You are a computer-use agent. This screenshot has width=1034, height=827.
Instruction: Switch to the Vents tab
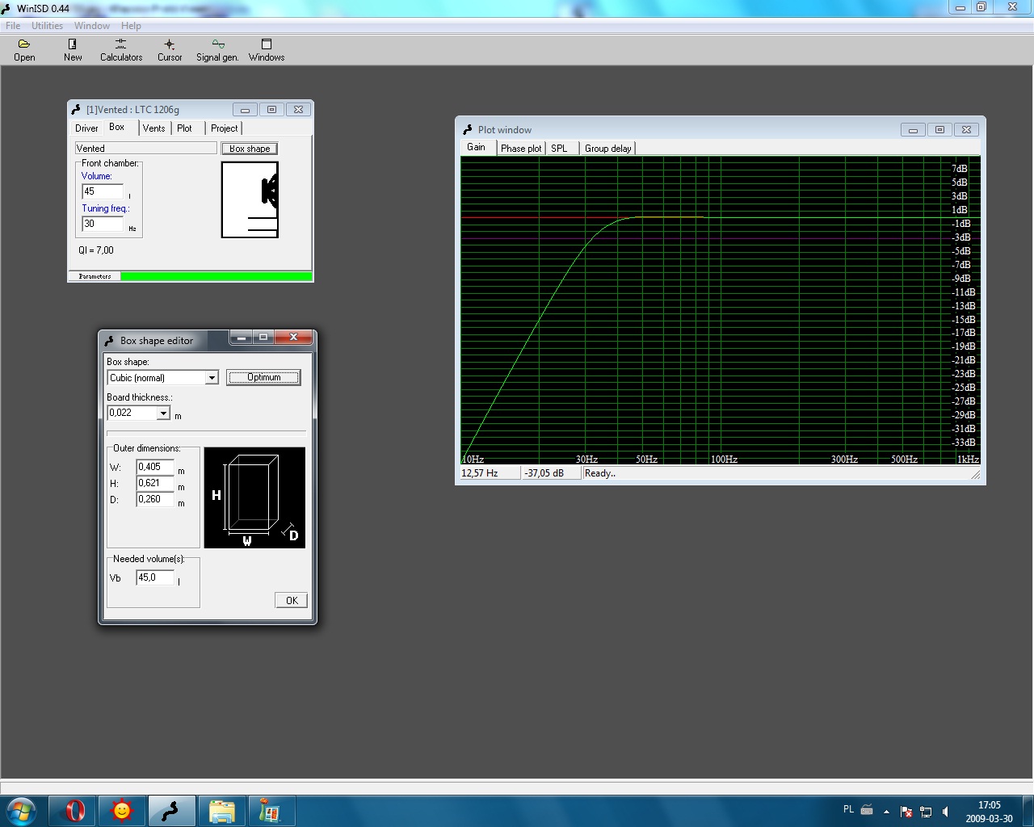pyautogui.click(x=153, y=128)
